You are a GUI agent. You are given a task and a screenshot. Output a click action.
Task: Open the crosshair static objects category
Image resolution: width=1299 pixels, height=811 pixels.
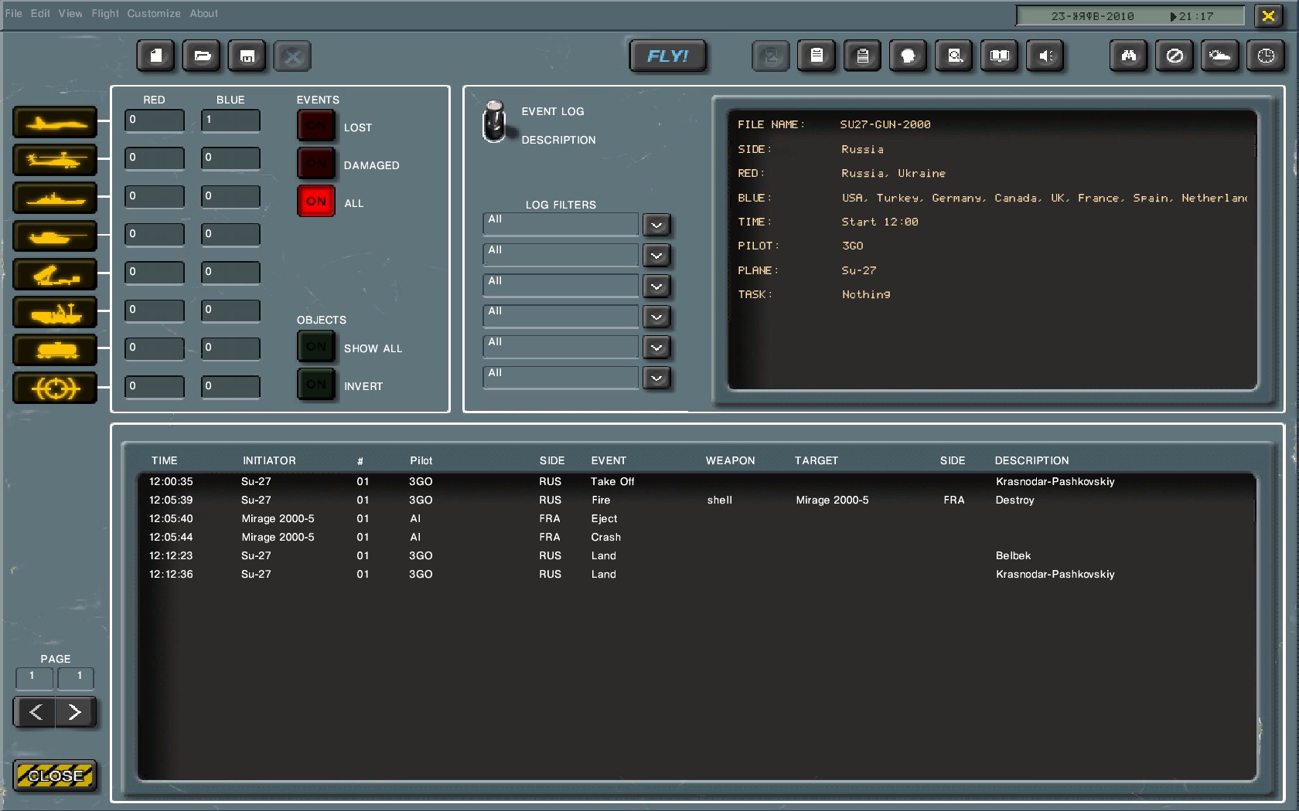[54, 388]
